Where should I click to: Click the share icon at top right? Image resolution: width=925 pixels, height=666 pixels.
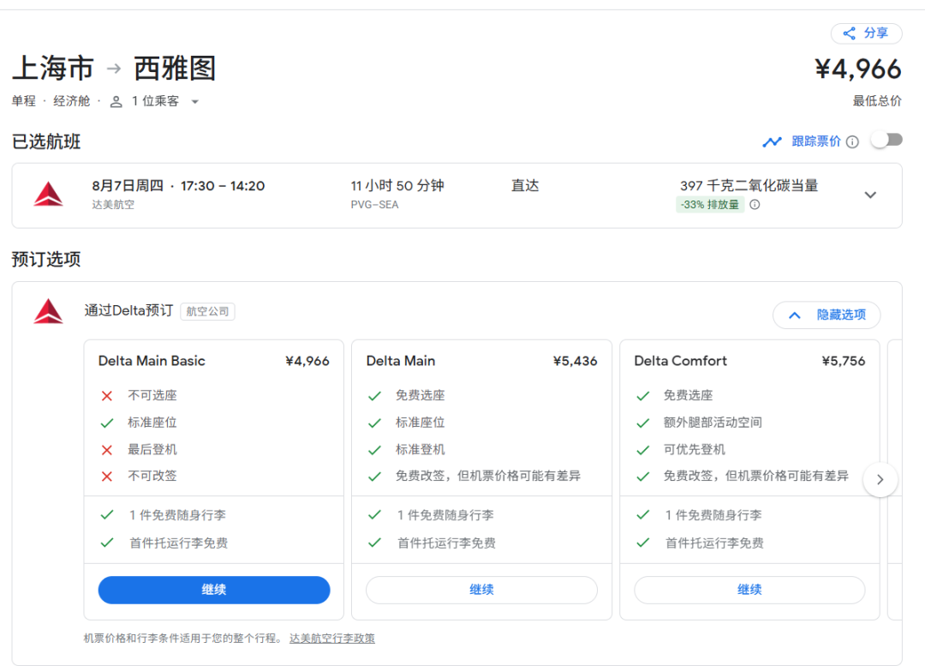[x=850, y=33]
